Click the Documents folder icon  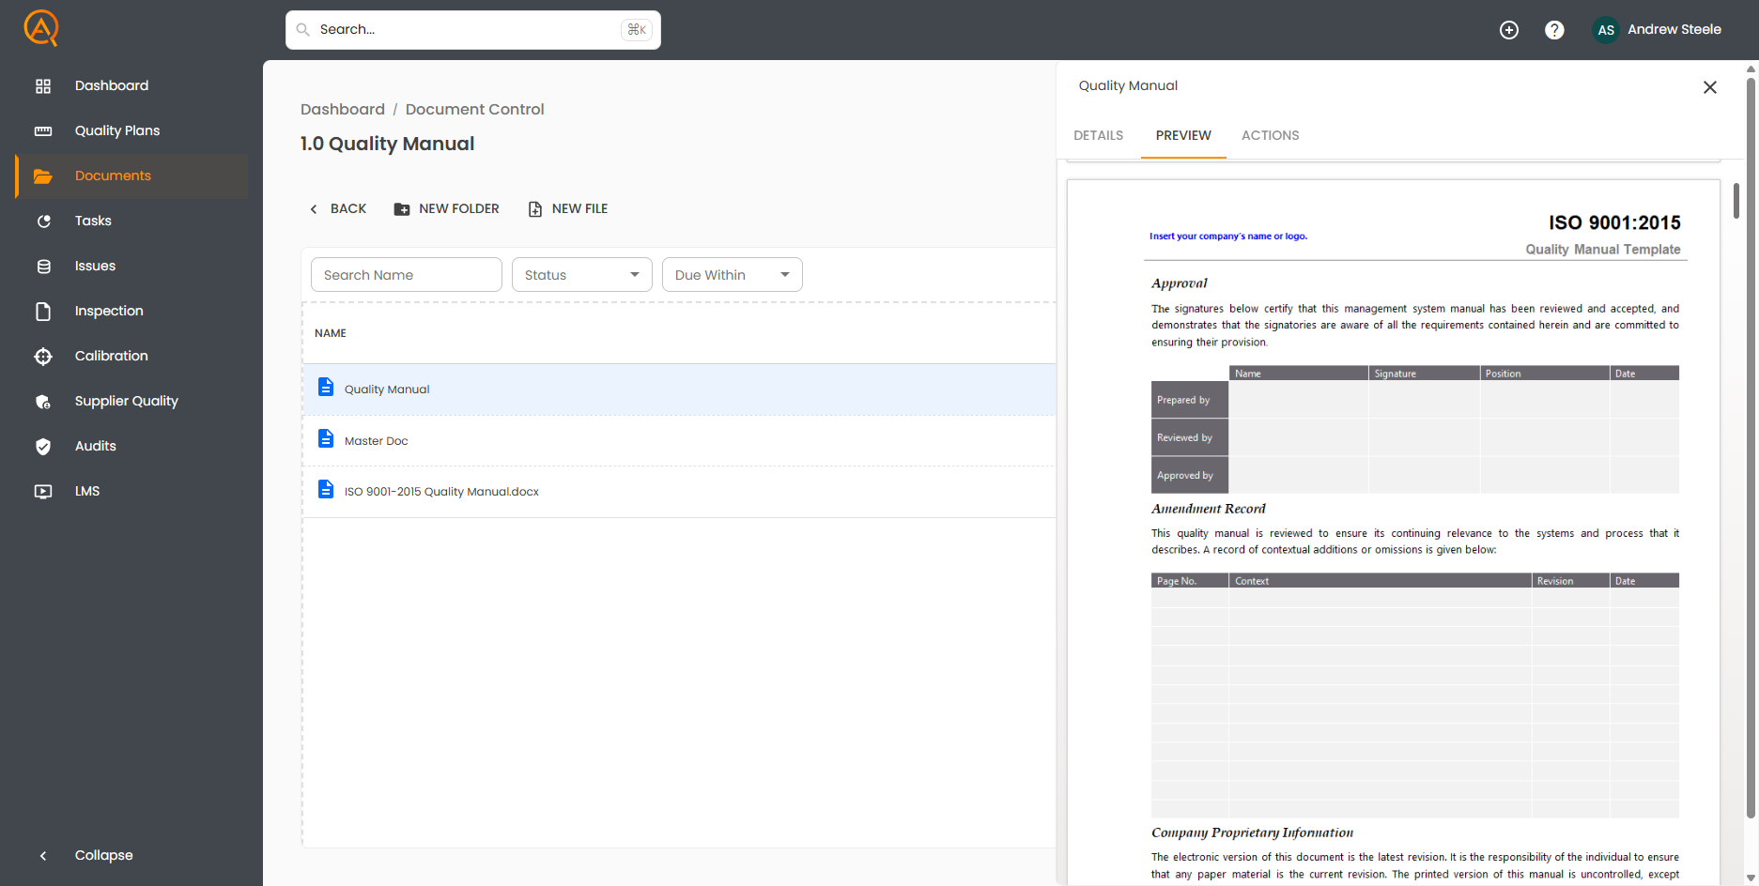(43, 176)
